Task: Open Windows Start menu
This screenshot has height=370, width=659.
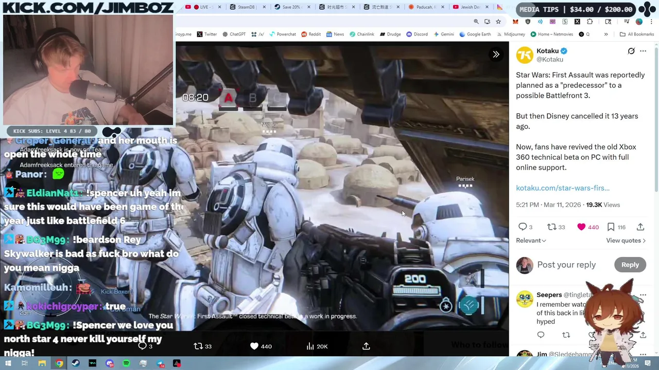Action: 8,363
